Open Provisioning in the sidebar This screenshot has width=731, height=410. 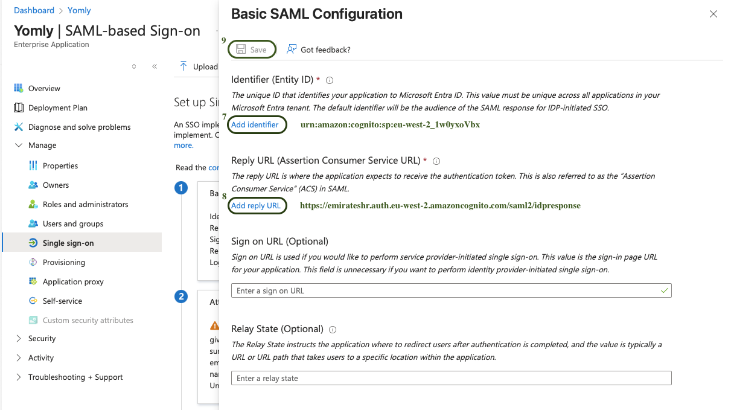click(63, 262)
